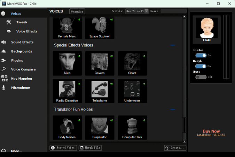Open the Plugins page
Screen dimensions: 235x157
(17, 60)
